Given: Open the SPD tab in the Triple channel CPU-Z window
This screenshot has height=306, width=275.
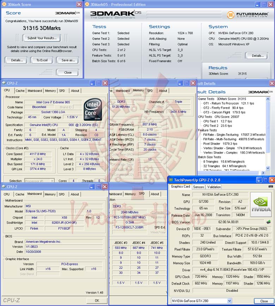Looking at the screenshot, I should 150,91.
